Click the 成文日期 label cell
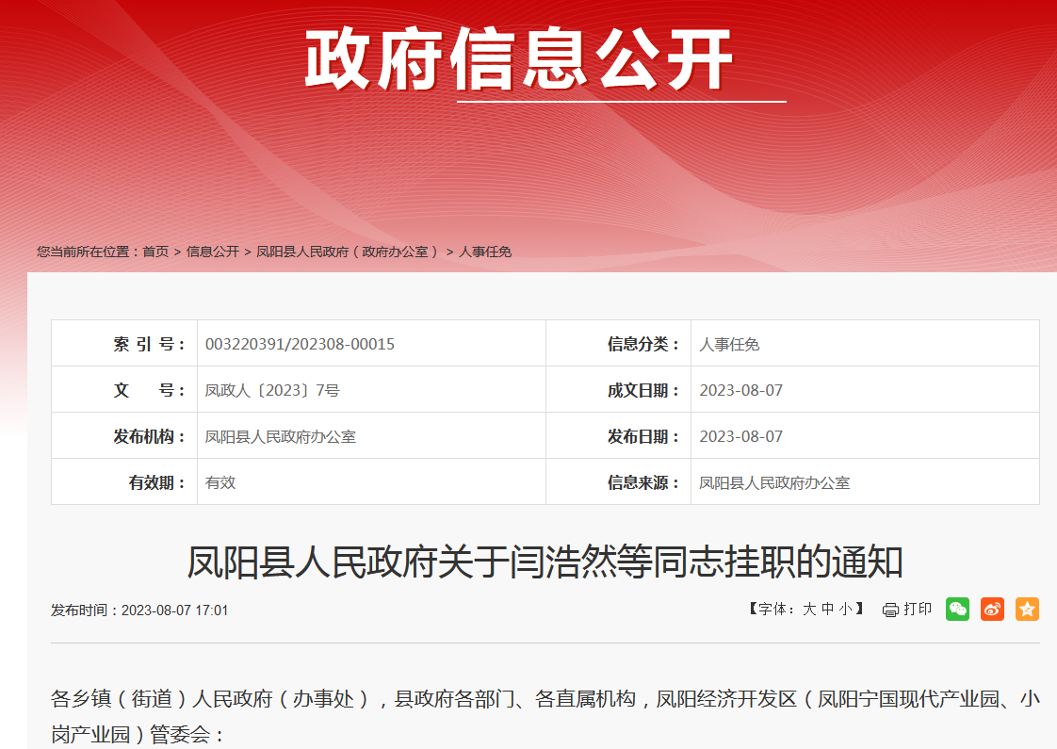Screen dimensions: 1057x749 (618, 390)
